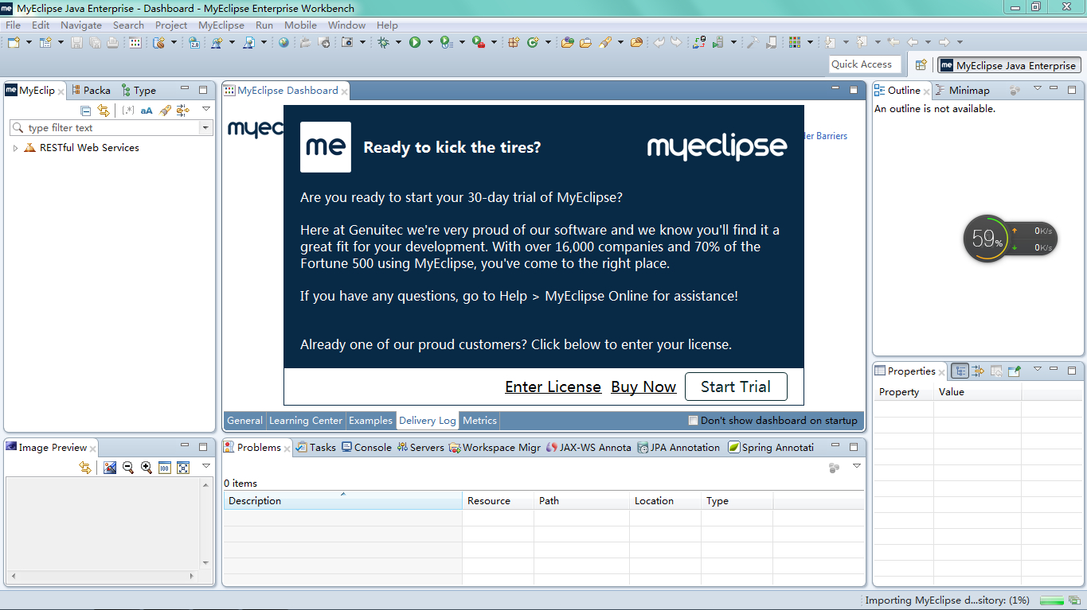Click the Open Perspective icon
1087x610 pixels.
point(921,65)
